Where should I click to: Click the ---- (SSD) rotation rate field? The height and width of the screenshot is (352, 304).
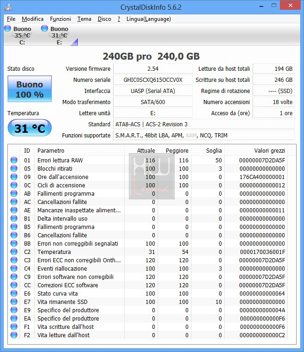coord(273,91)
